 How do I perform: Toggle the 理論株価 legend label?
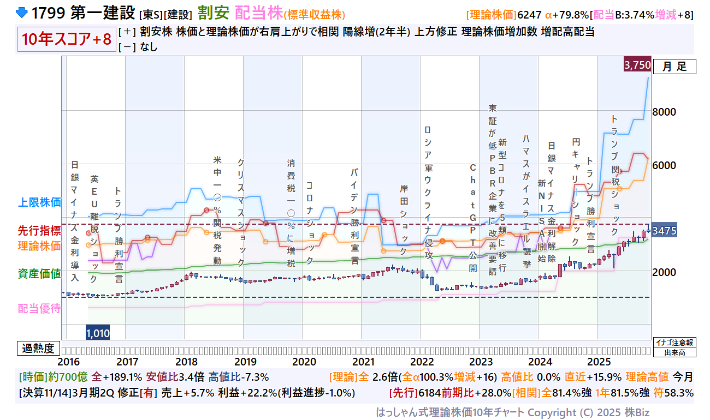(x=39, y=245)
